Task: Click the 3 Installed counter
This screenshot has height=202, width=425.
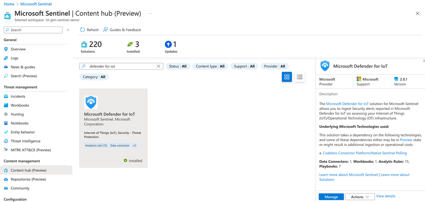Action: 133,47
